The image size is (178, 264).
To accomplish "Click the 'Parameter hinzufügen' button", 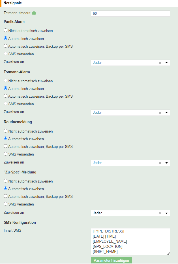I will point(111,260).
